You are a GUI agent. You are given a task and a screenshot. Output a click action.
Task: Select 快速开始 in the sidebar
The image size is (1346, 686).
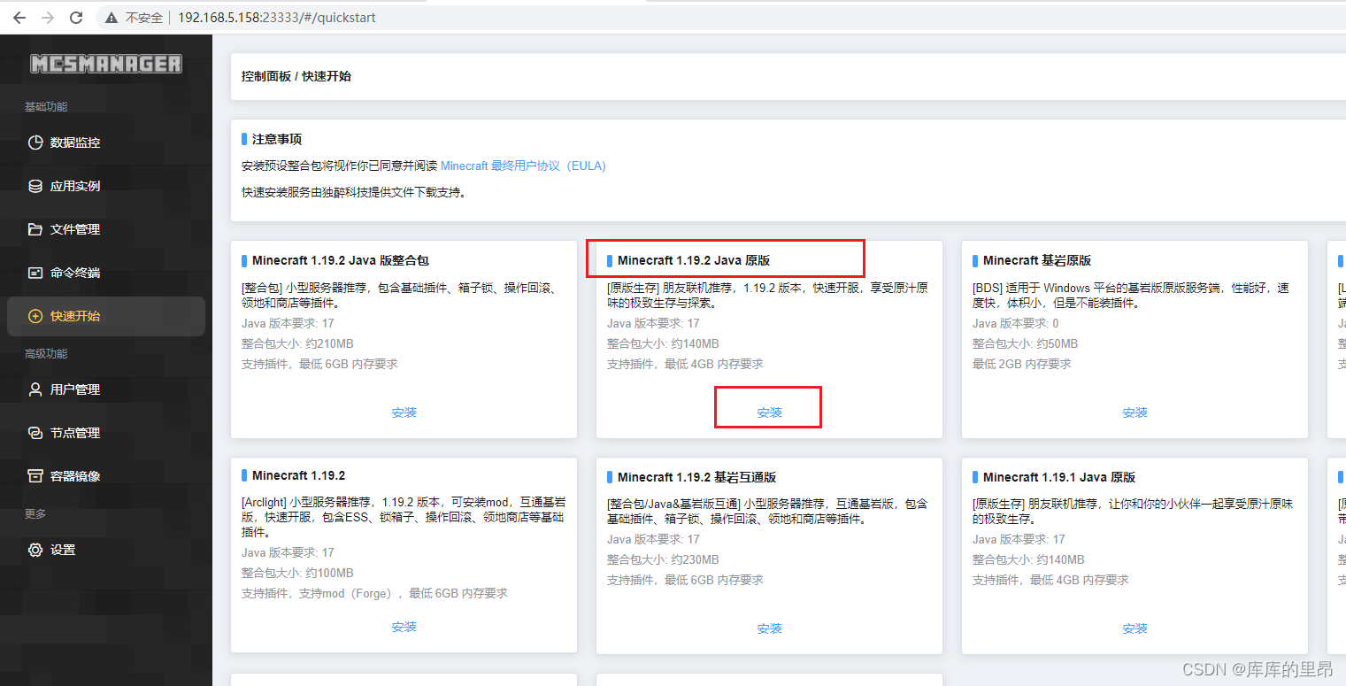pos(106,316)
